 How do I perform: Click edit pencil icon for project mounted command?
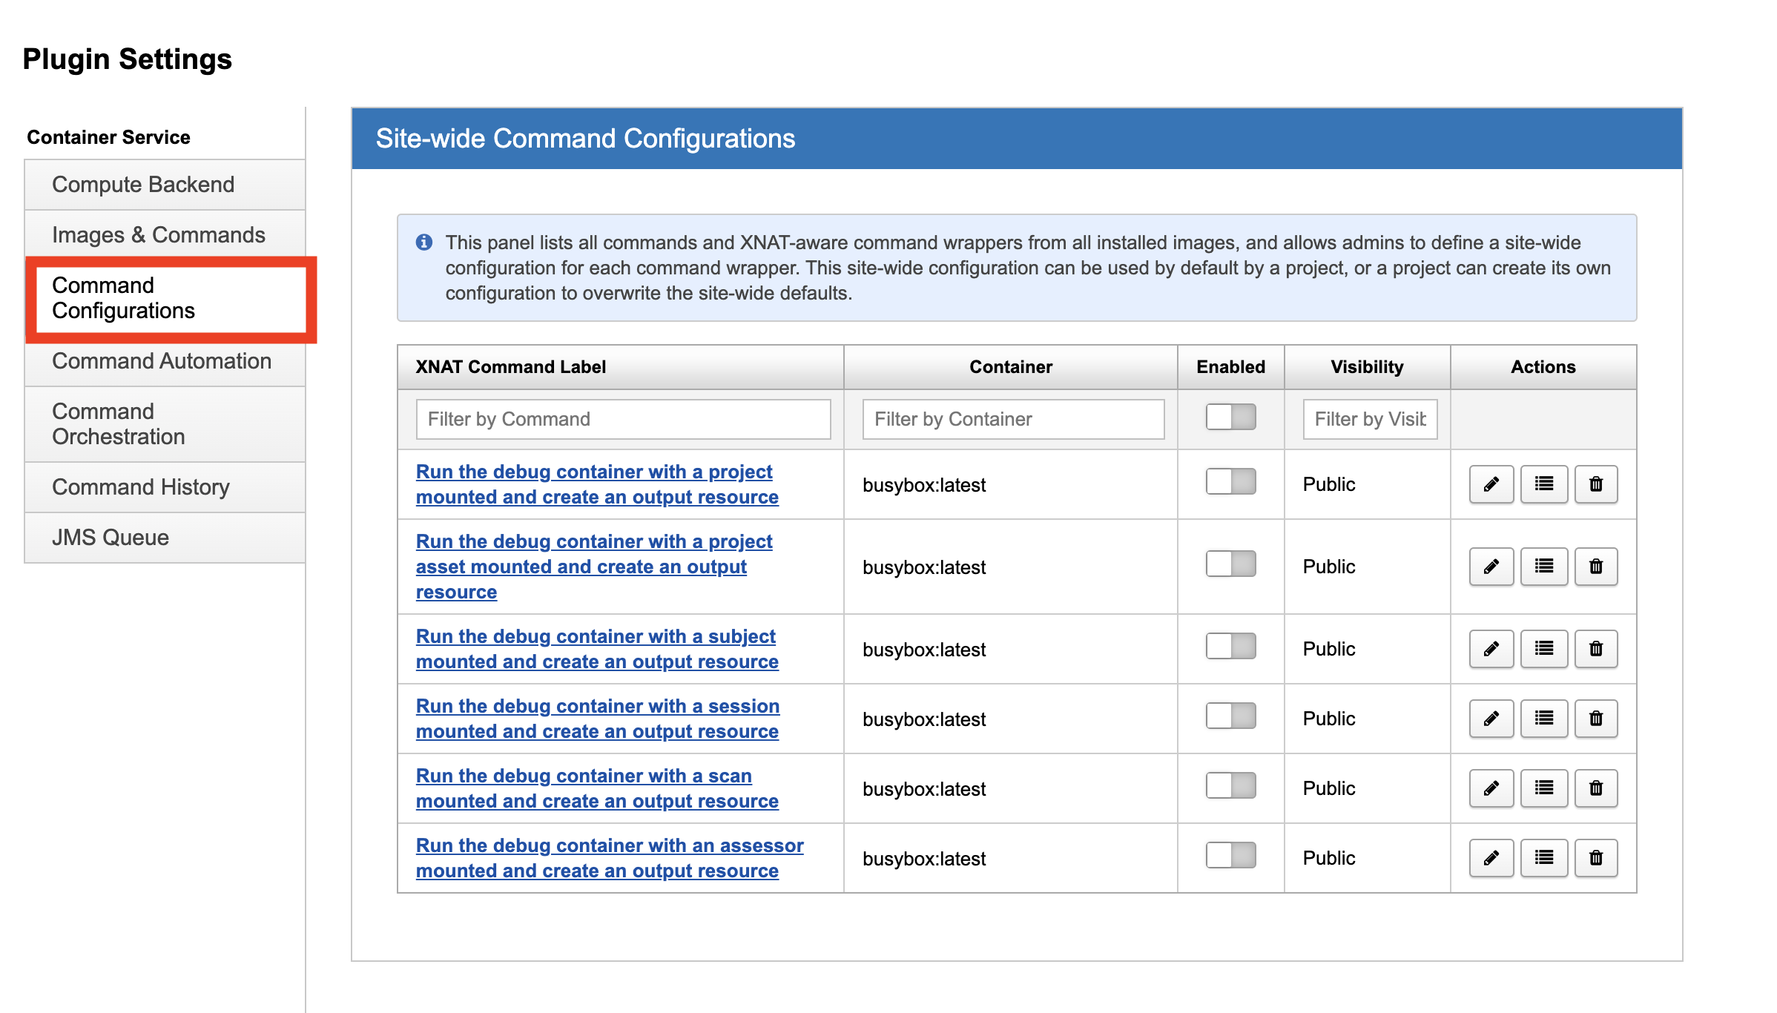click(x=1491, y=484)
